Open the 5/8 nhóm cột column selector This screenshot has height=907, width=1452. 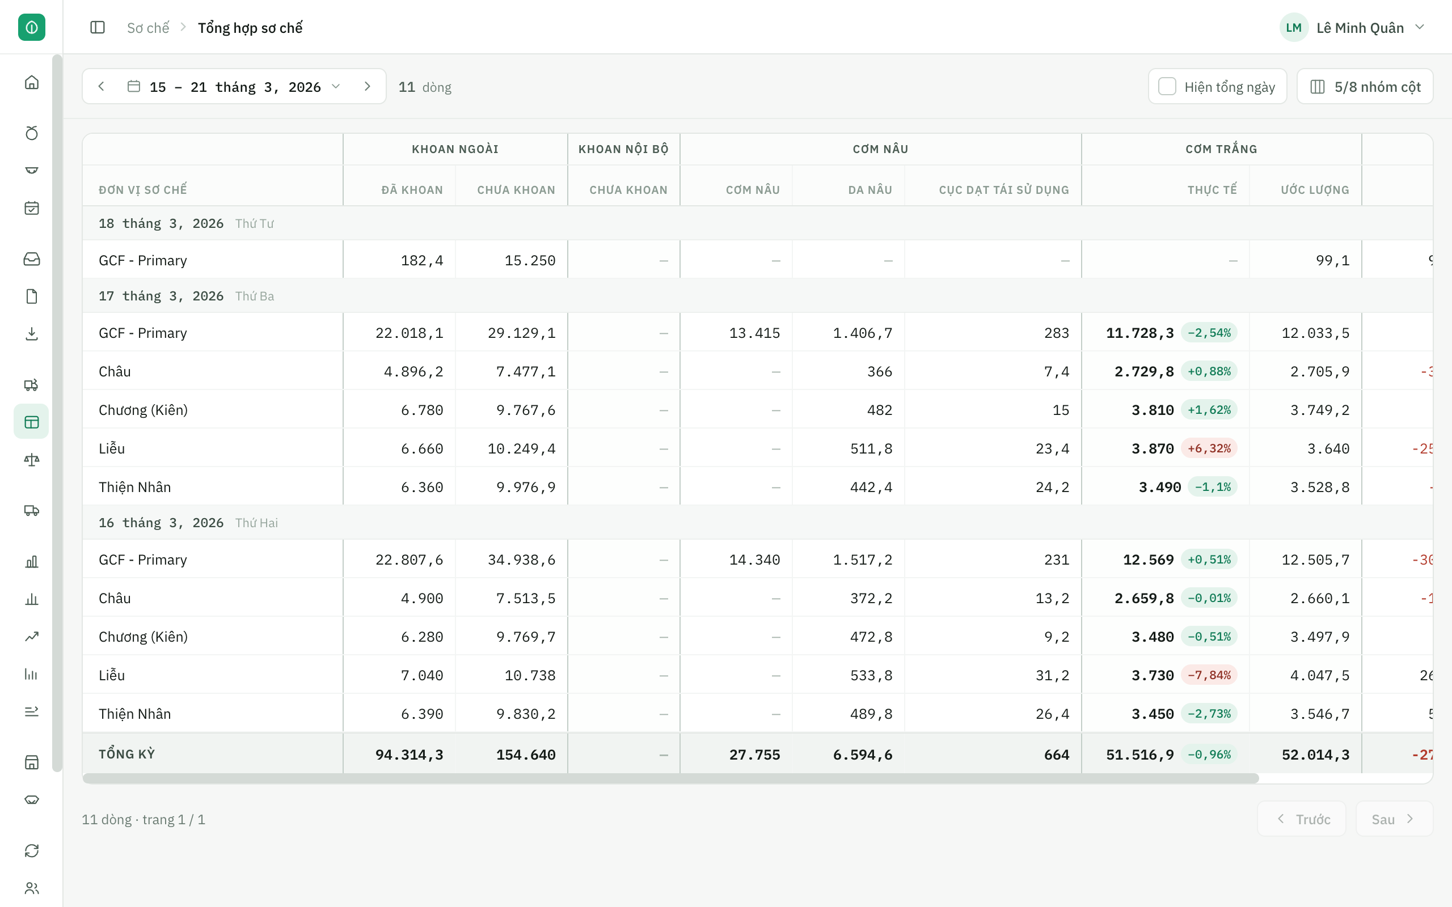pos(1365,87)
